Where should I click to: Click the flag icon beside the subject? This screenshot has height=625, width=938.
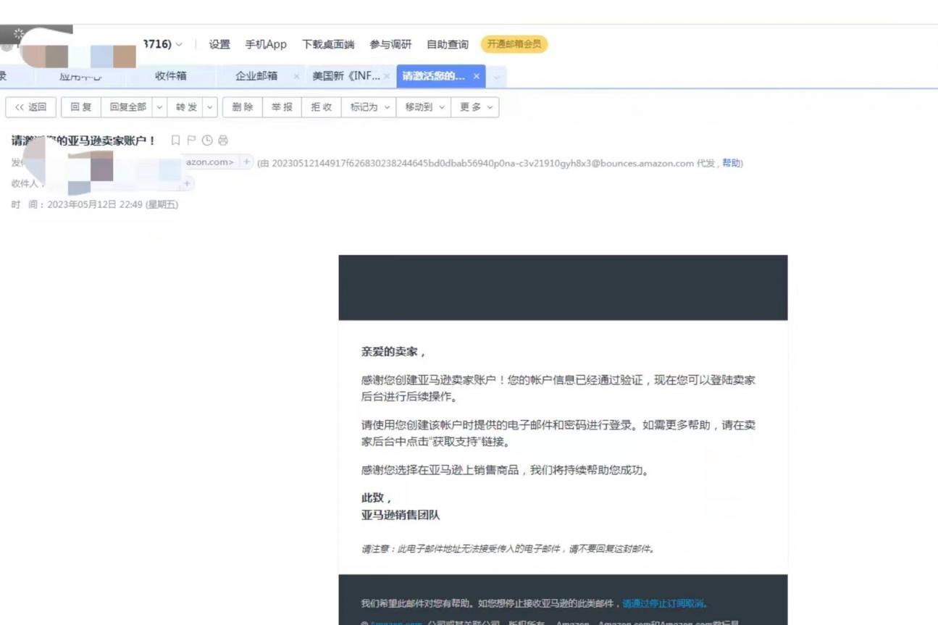191,140
